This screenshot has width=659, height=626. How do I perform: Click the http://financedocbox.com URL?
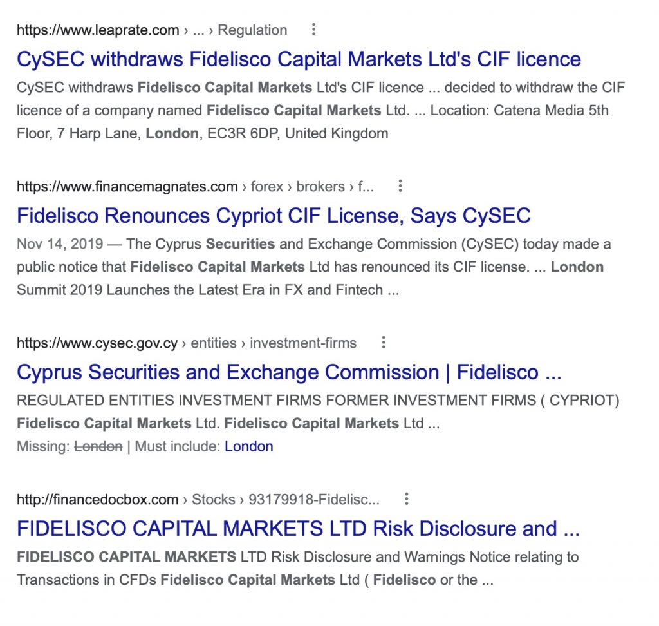coord(98,500)
